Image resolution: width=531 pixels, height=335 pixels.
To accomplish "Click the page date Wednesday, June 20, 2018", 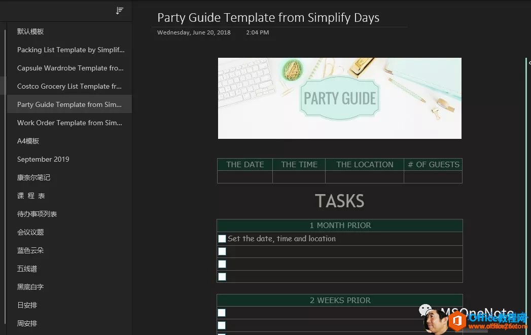I will [x=194, y=32].
